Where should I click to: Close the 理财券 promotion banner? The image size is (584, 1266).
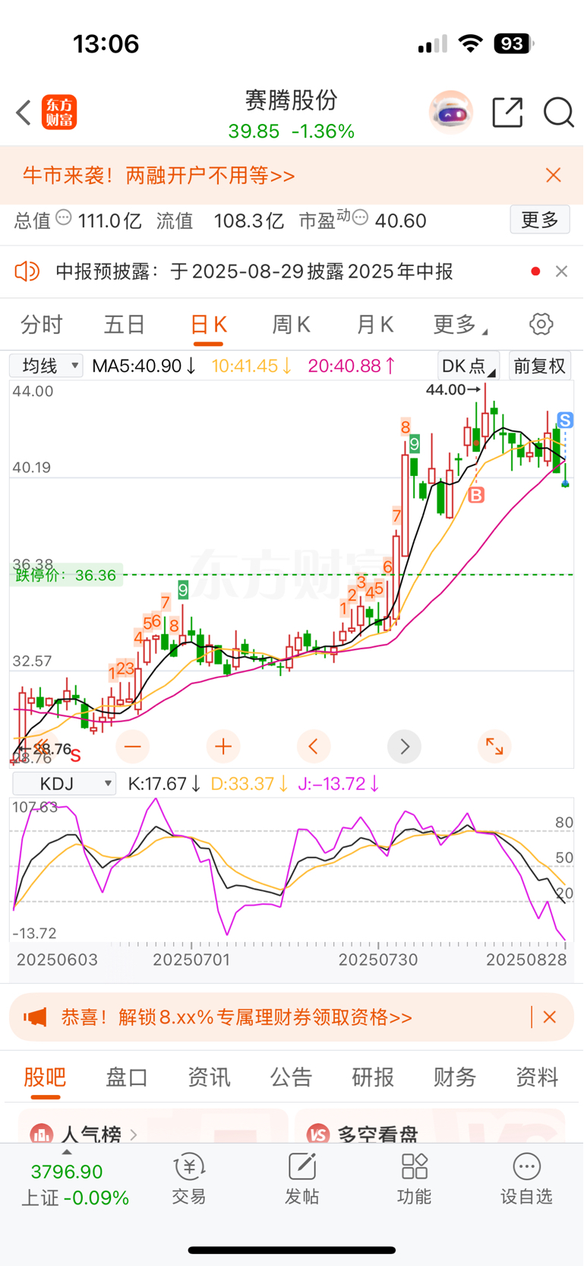pyautogui.click(x=550, y=1017)
